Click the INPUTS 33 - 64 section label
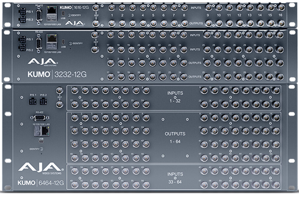299x199 pixels. 175,178
